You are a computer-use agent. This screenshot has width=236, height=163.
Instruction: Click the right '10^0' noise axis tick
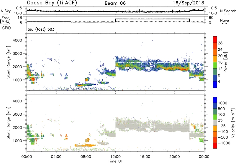[x=213, y=13]
